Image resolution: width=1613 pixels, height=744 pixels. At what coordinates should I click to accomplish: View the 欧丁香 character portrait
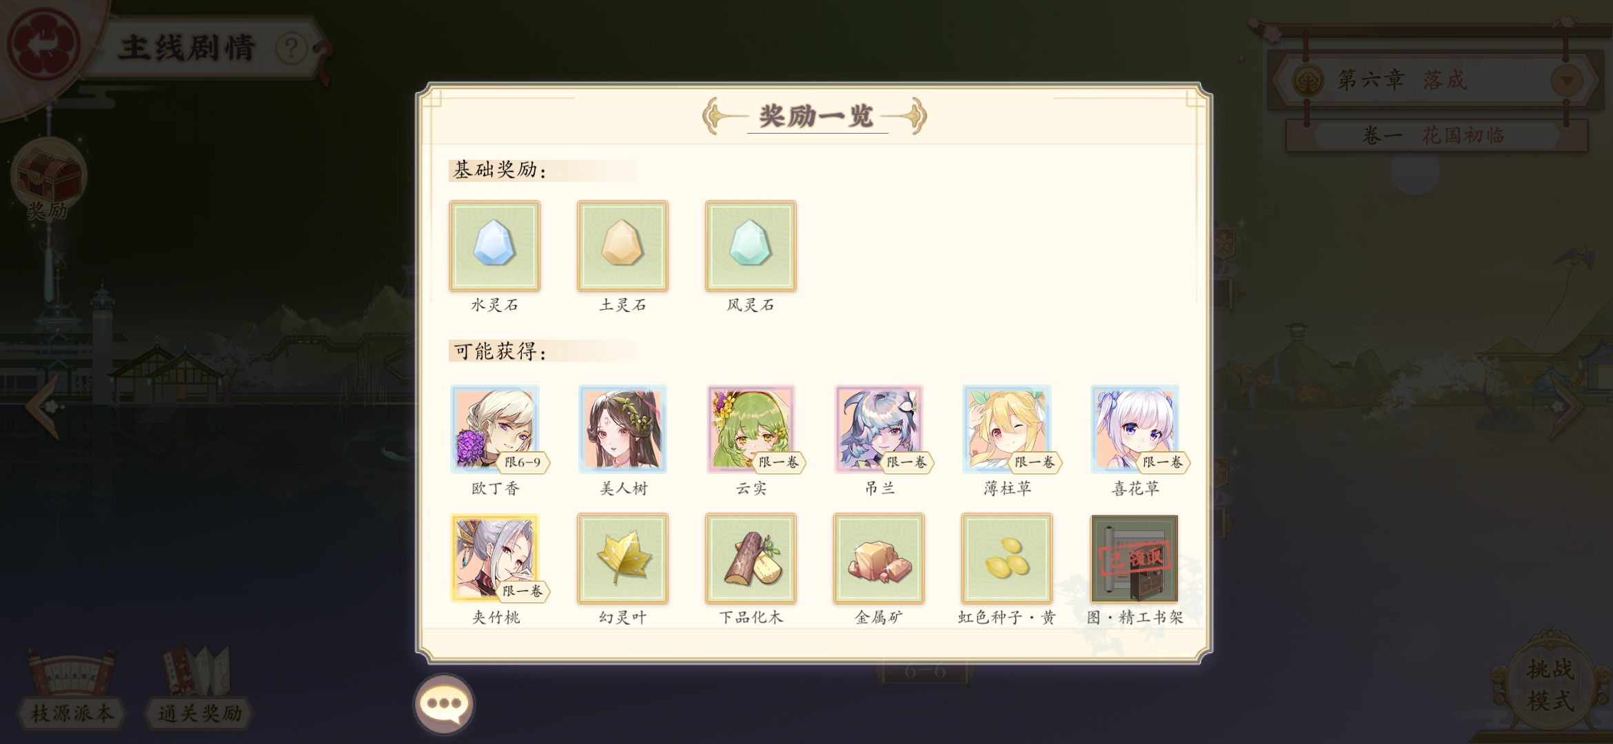coord(495,429)
